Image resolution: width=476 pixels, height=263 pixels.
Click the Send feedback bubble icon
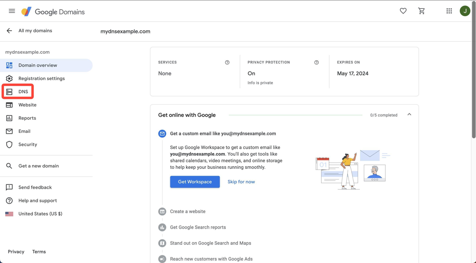point(9,187)
